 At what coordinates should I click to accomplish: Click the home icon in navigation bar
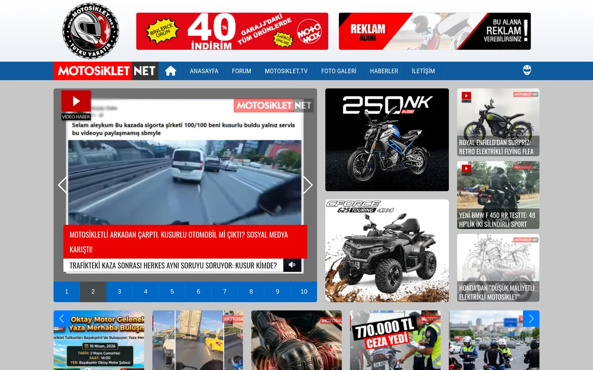tap(170, 71)
